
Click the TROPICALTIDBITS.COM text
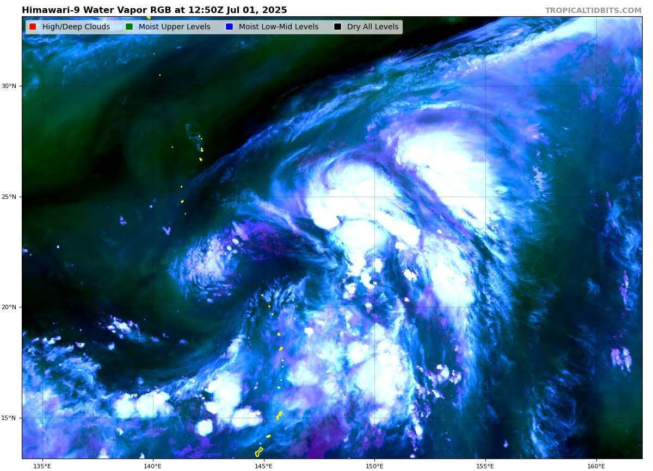[x=593, y=10]
